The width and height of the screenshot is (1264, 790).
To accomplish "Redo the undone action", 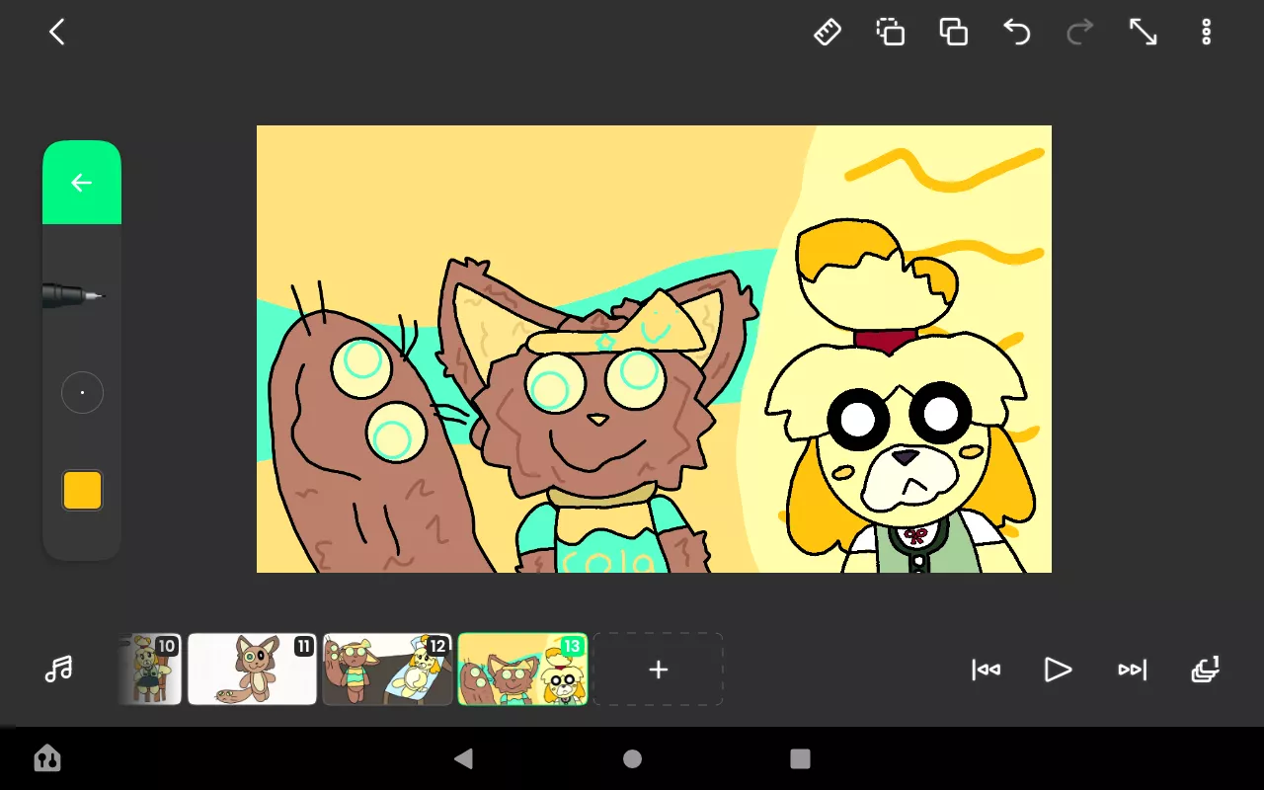I will 1080,32.
